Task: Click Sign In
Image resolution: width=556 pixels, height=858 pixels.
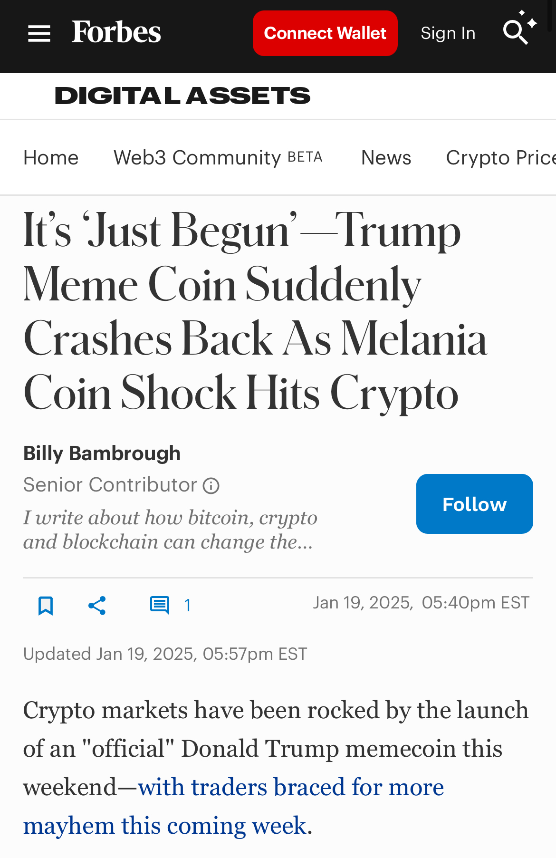Action: point(448,33)
